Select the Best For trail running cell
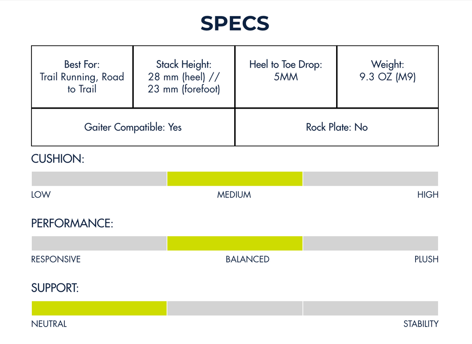472x344 pixels. pyautogui.click(x=82, y=77)
